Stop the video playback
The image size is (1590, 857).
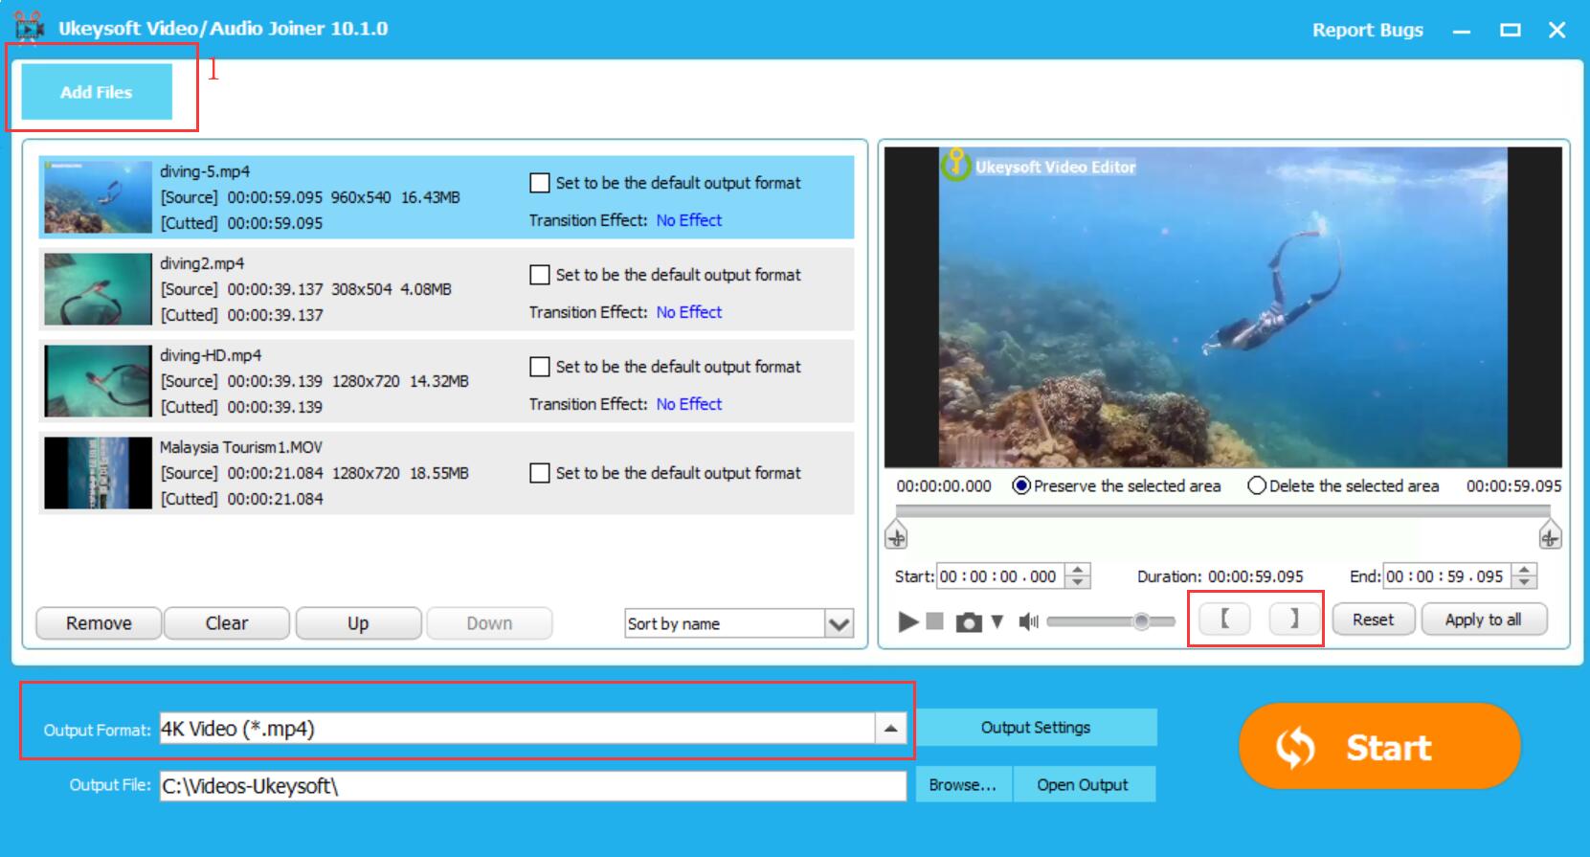[x=935, y=621]
